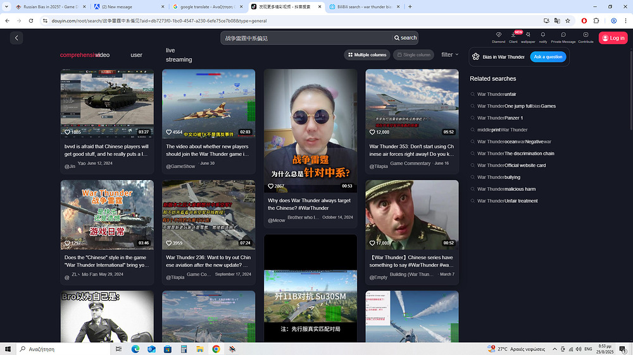This screenshot has height=355, width=633.
Task: Open the Windows Start menu
Action: (x=8, y=349)
